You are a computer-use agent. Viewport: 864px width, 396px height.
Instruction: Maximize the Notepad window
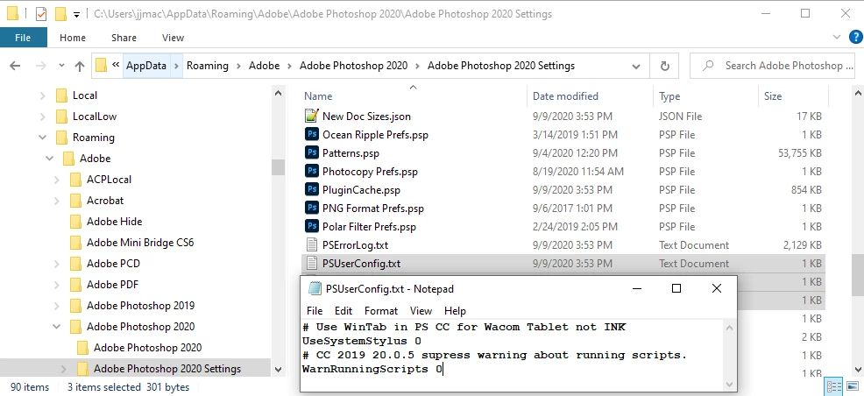pyautogui.click(x=676, y=288)
